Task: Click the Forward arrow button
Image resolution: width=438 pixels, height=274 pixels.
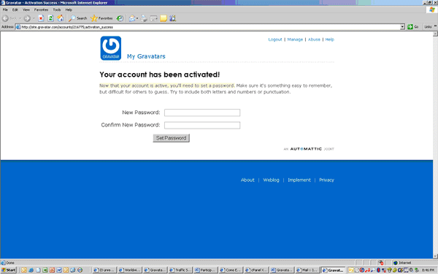Action: [x=27, y=18]
